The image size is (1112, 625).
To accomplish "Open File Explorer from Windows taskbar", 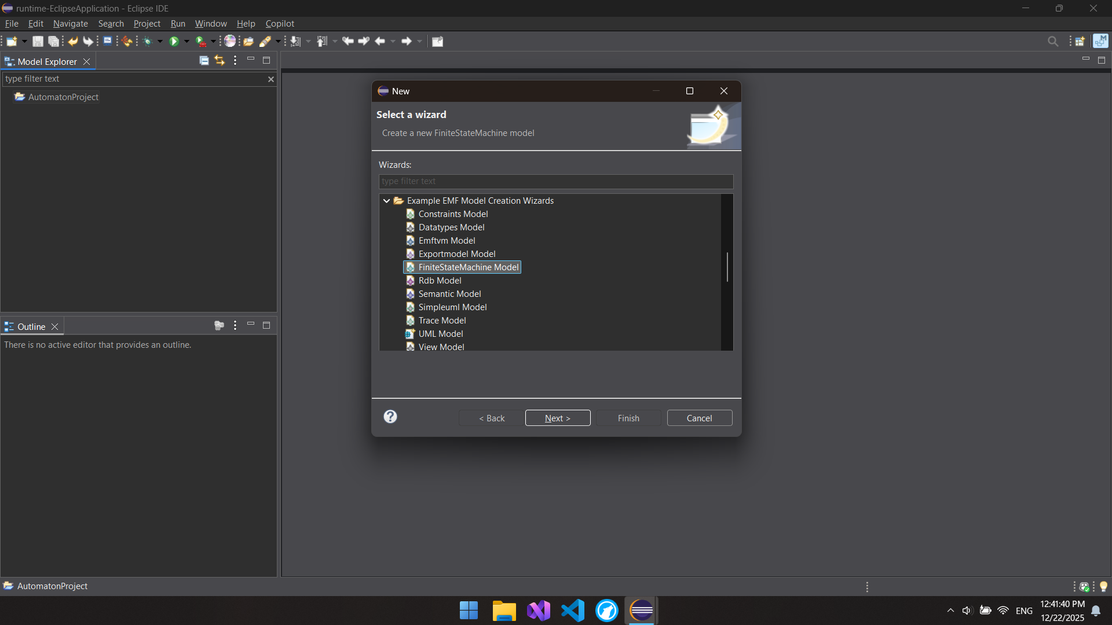I will click(x=504, y=611).
